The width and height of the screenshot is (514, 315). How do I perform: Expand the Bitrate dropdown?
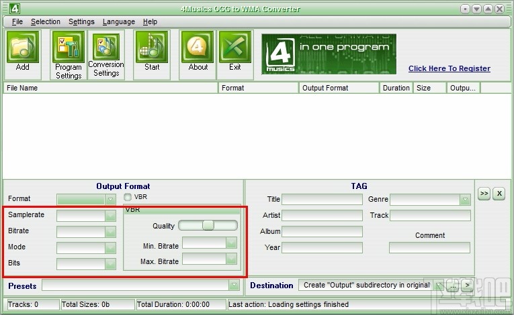tap(110, 232)
